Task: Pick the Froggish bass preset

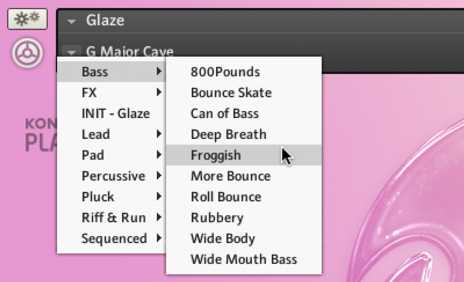Action: coord(216,155)
